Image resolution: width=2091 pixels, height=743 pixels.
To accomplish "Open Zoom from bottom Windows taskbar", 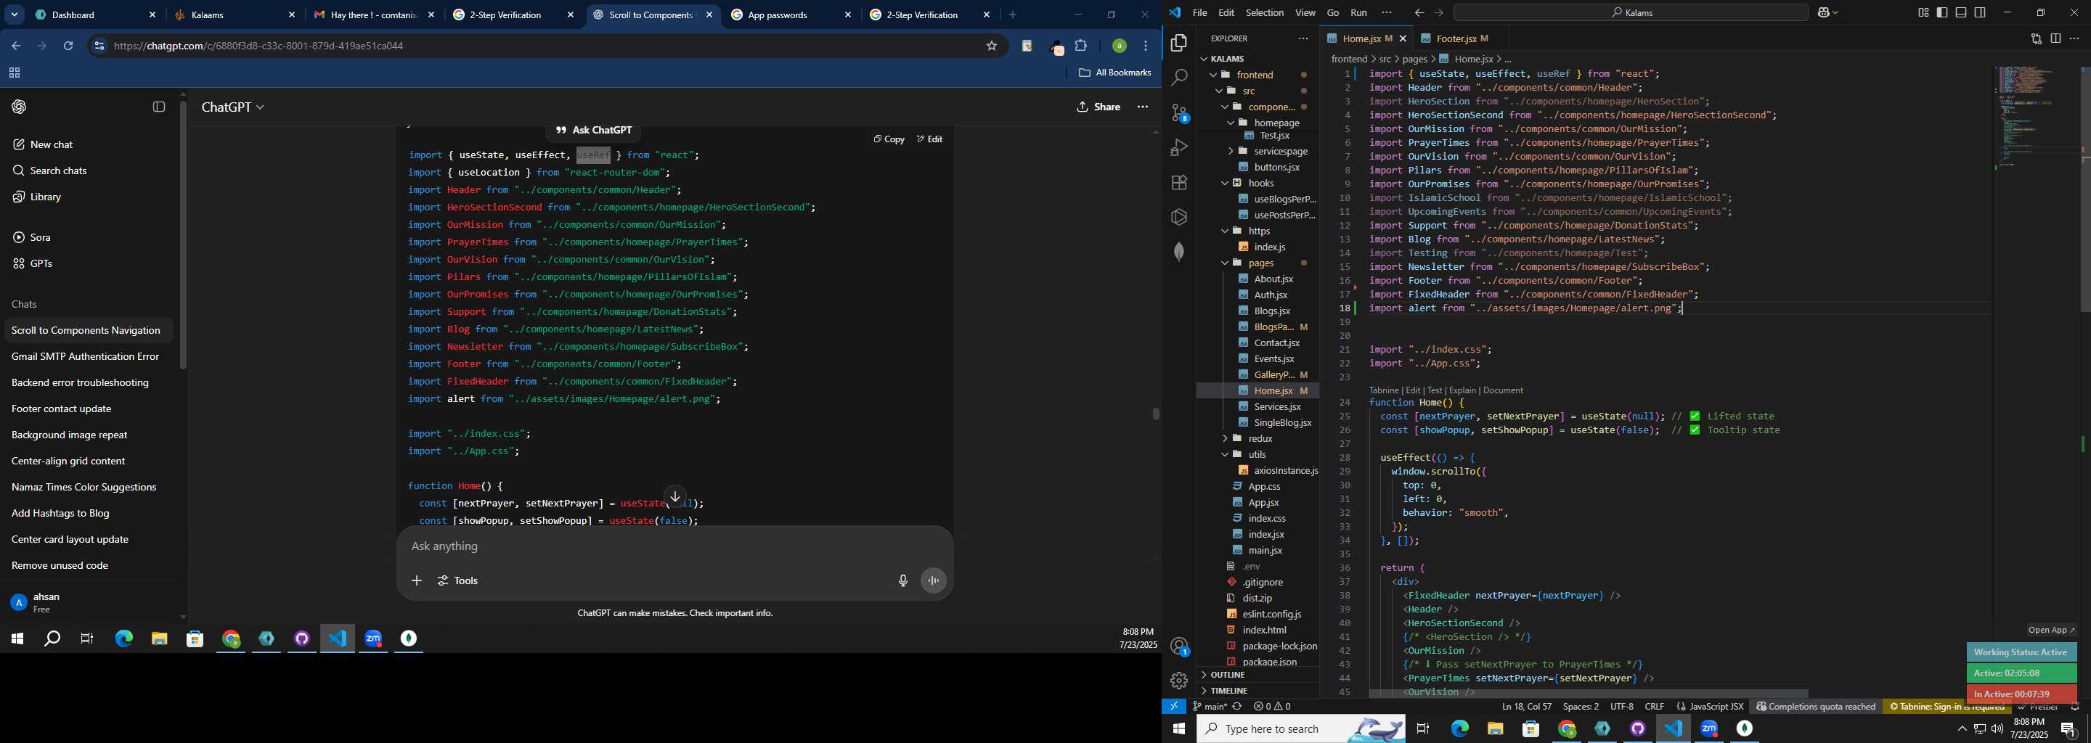I will [x=1708, y=729].
